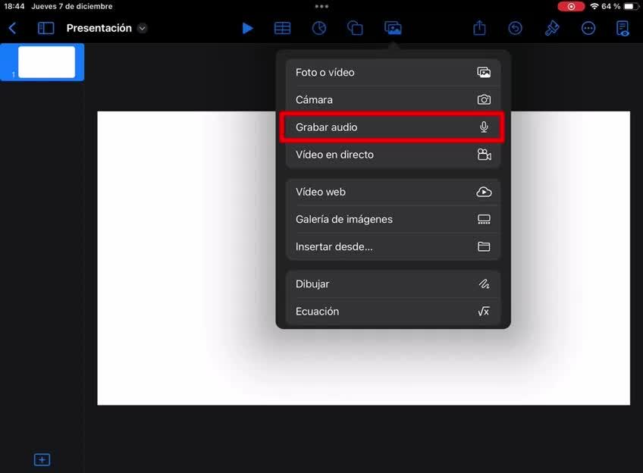
Task: Select slide 1 thumbnail
Action: (46, 62)
